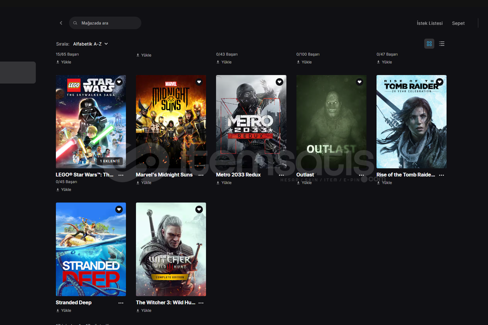Open Stranded Deep cover art

pyautogui.click(x=91, y=249)
